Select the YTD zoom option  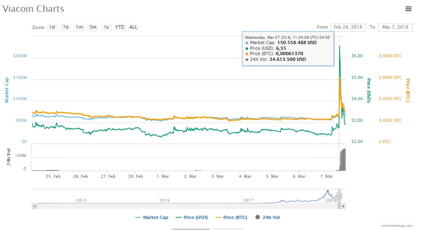[x=120, y=27]
